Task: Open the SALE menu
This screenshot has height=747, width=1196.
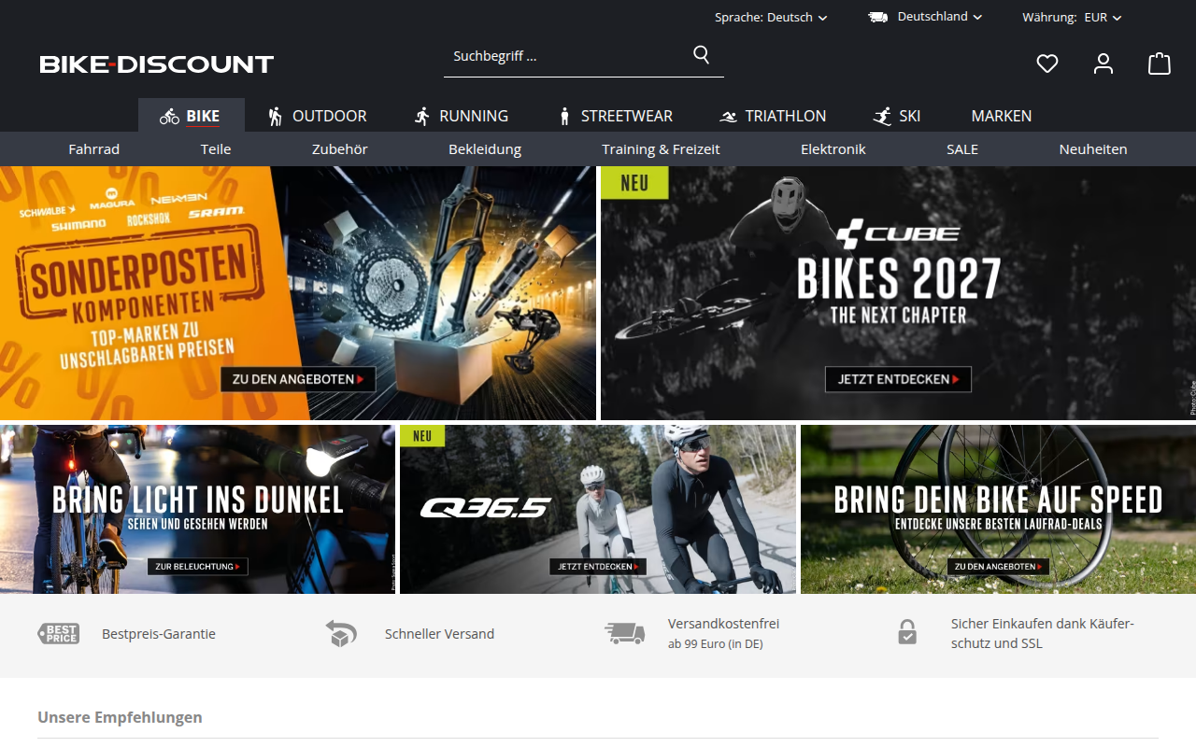Action: coord(962,148)
